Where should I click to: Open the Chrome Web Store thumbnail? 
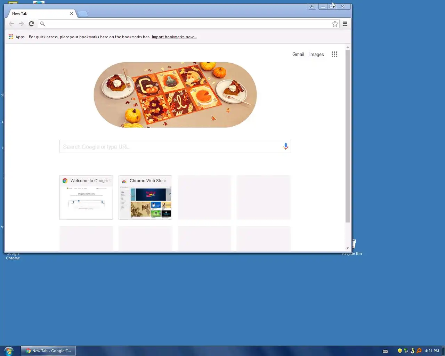(145, 197)
